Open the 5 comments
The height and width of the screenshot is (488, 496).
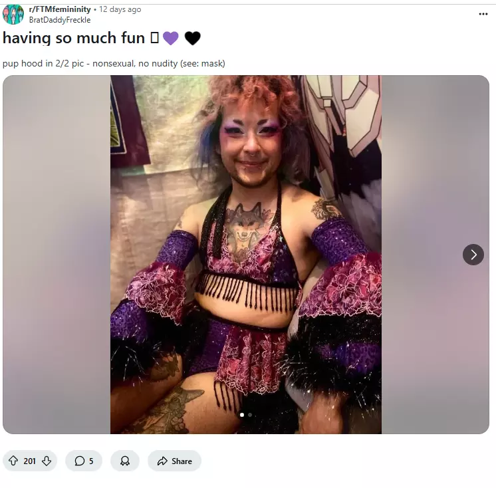tap(84, 461)
